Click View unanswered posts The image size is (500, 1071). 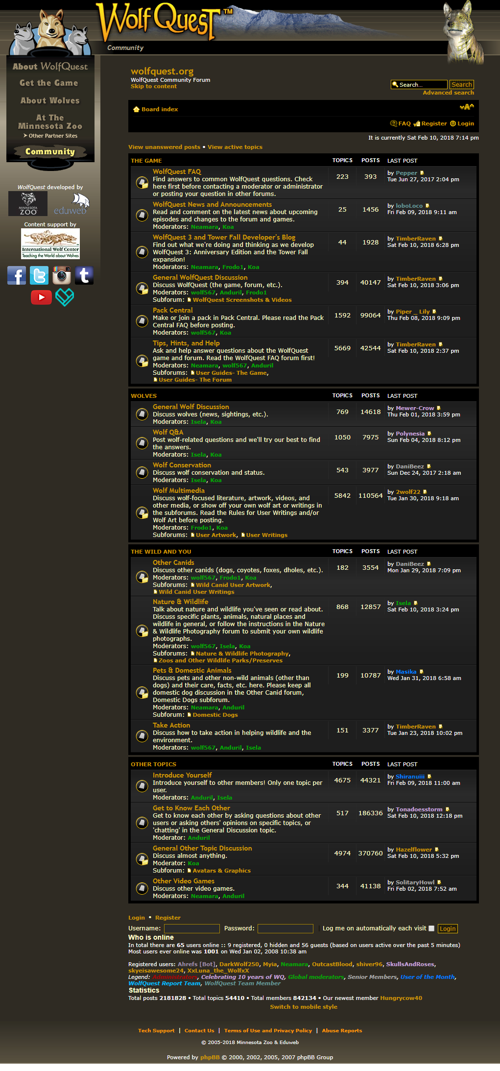[x=164, y=147]
